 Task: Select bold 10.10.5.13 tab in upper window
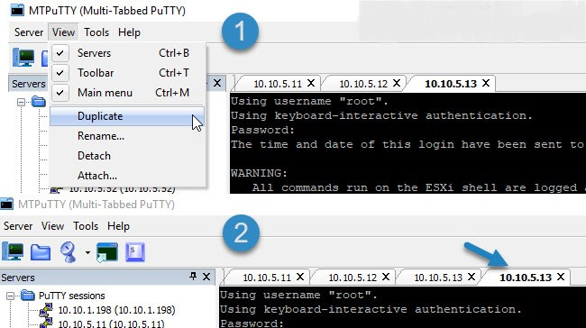tap(451, 84)
